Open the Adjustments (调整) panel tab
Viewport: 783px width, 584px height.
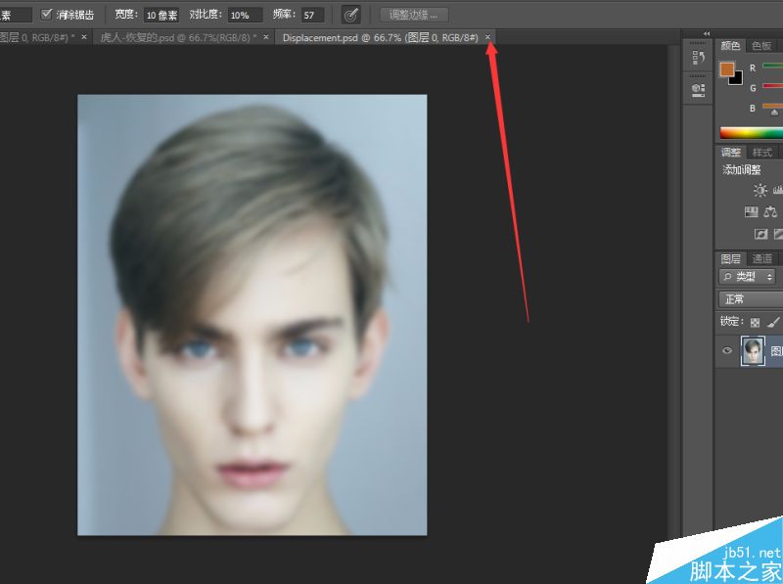pyautogui.click(x=730, y=153)
